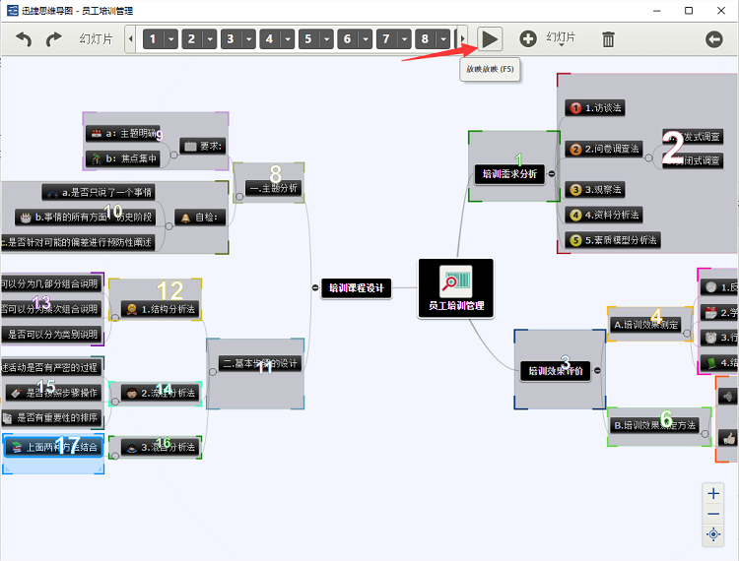
Task: Open dropdown arrow next to slide 6
Action: click(x=366, y=39)
